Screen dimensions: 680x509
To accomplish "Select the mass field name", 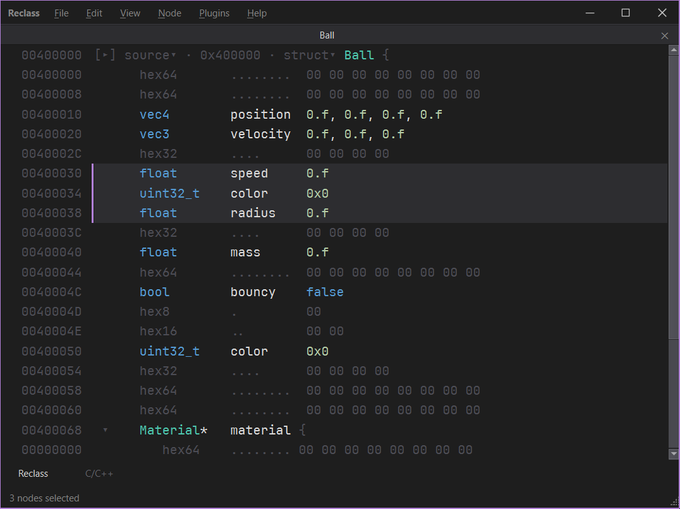I will tap(245, 252).
